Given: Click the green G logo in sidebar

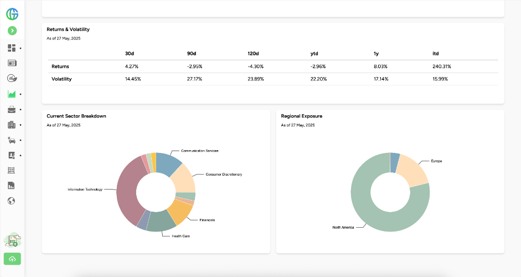Looking at the screenshot, I should [x=12, y=14].
